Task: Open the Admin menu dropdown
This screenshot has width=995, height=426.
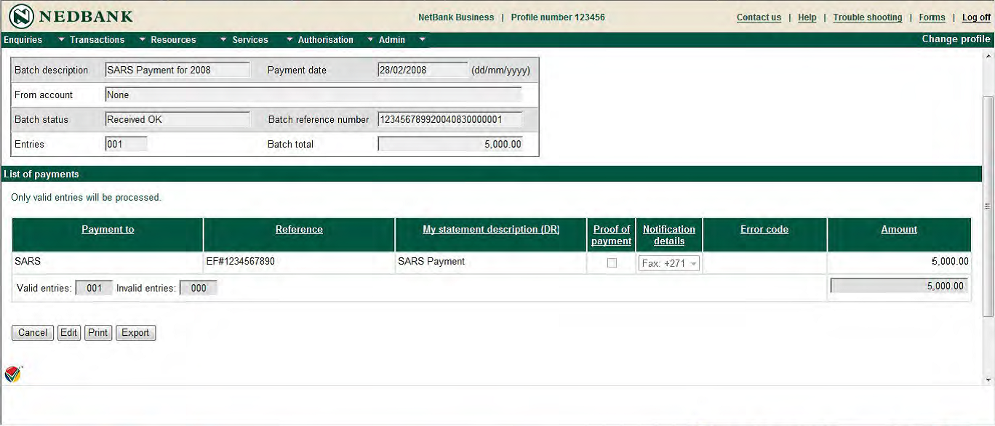Action: tap(391, 40)
